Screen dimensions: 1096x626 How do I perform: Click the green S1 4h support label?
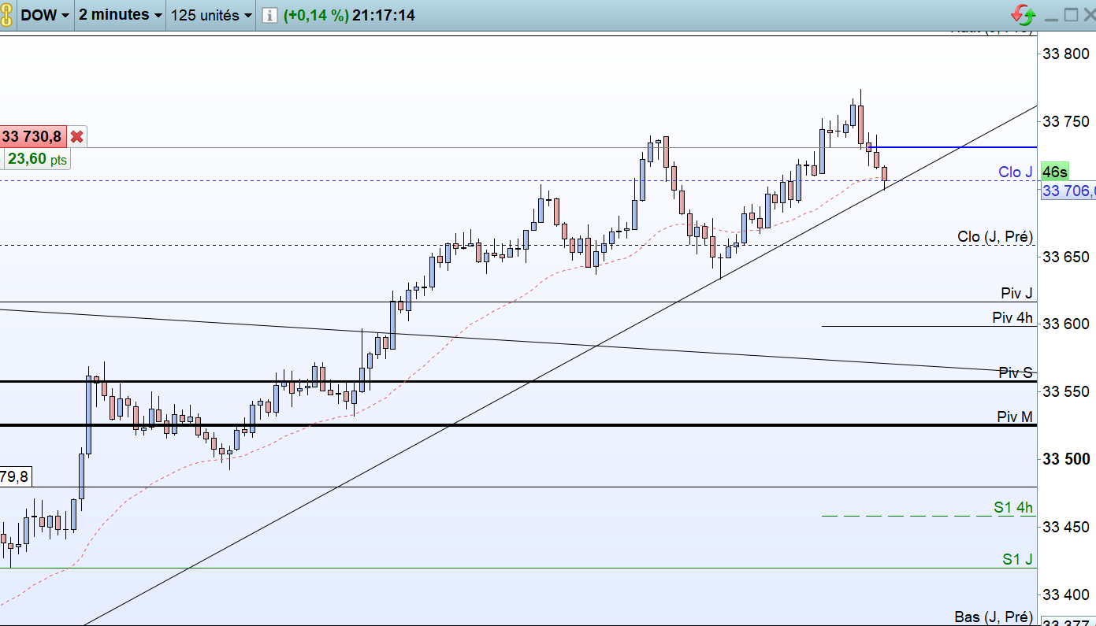coord(1013,508)
